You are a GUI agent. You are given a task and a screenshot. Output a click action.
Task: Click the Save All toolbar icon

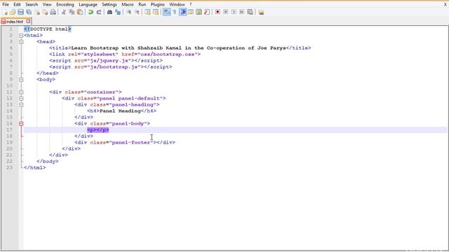(29, 12)
